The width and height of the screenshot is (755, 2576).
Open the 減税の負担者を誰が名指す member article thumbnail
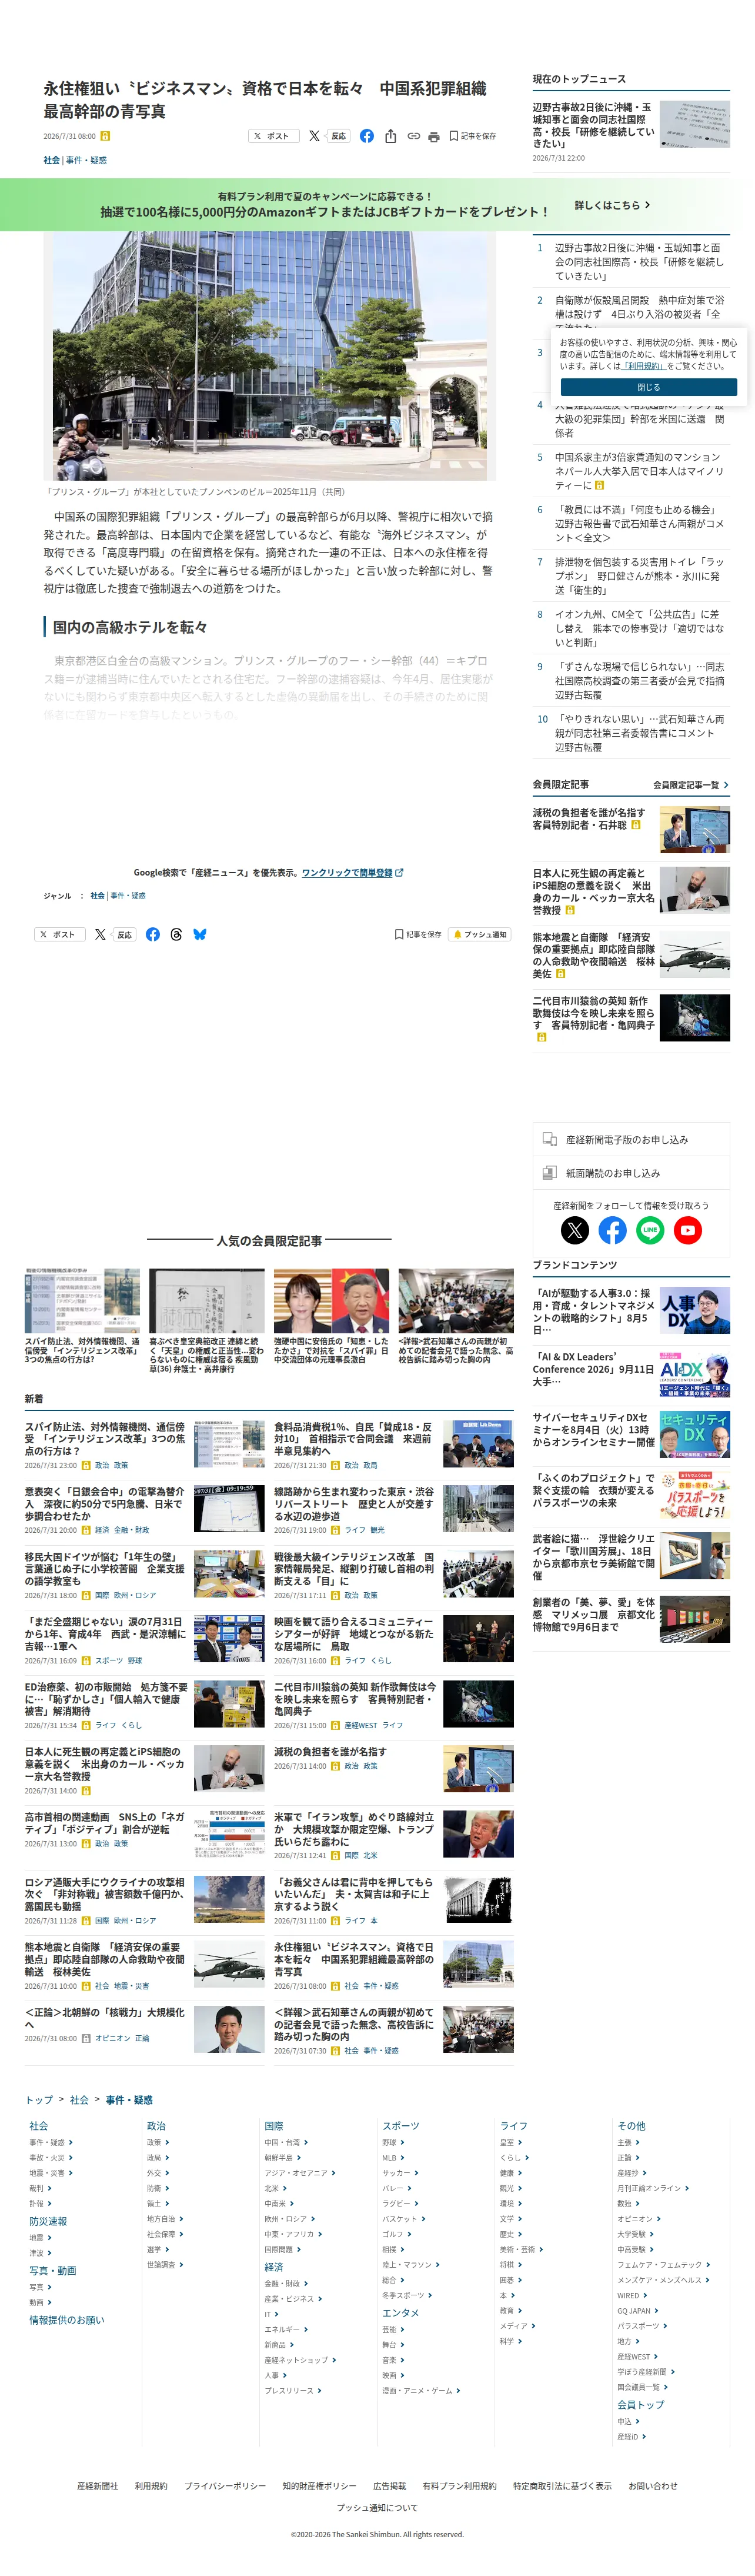click(695, 830)
